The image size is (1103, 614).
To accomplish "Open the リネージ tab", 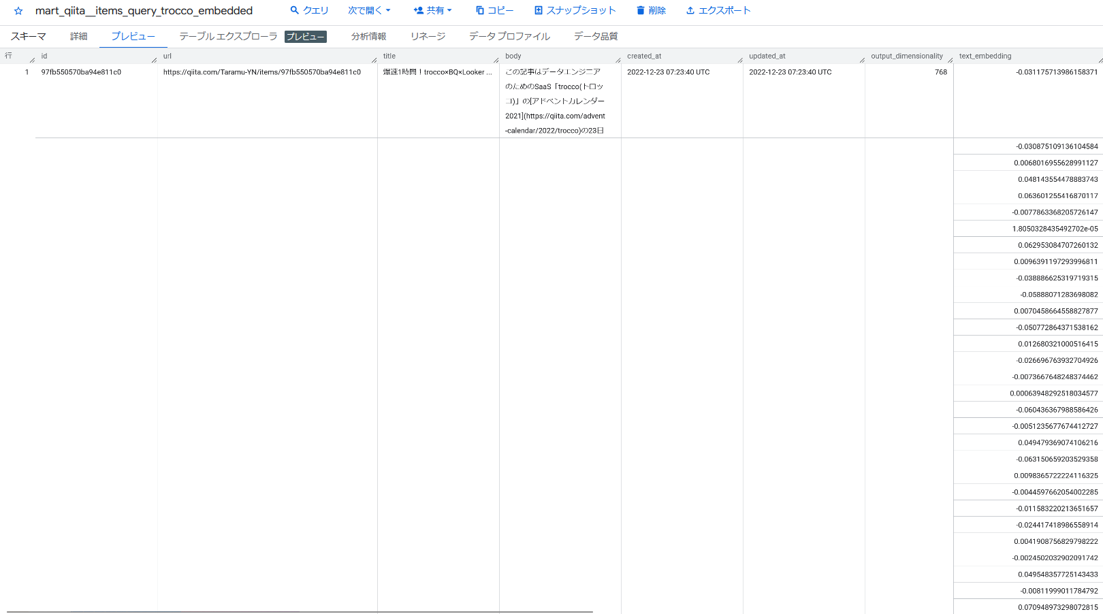I will tap(428, 36).
